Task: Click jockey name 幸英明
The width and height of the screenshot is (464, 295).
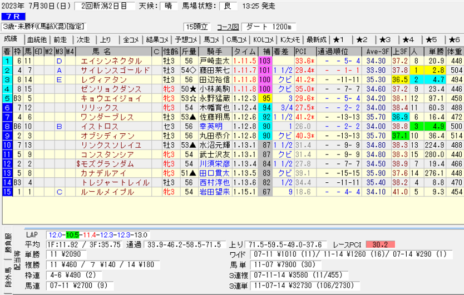Action: pyautogui.click(x=207, y=127)
